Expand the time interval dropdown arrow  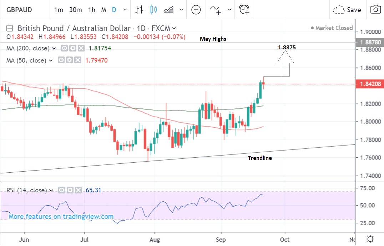125,10
